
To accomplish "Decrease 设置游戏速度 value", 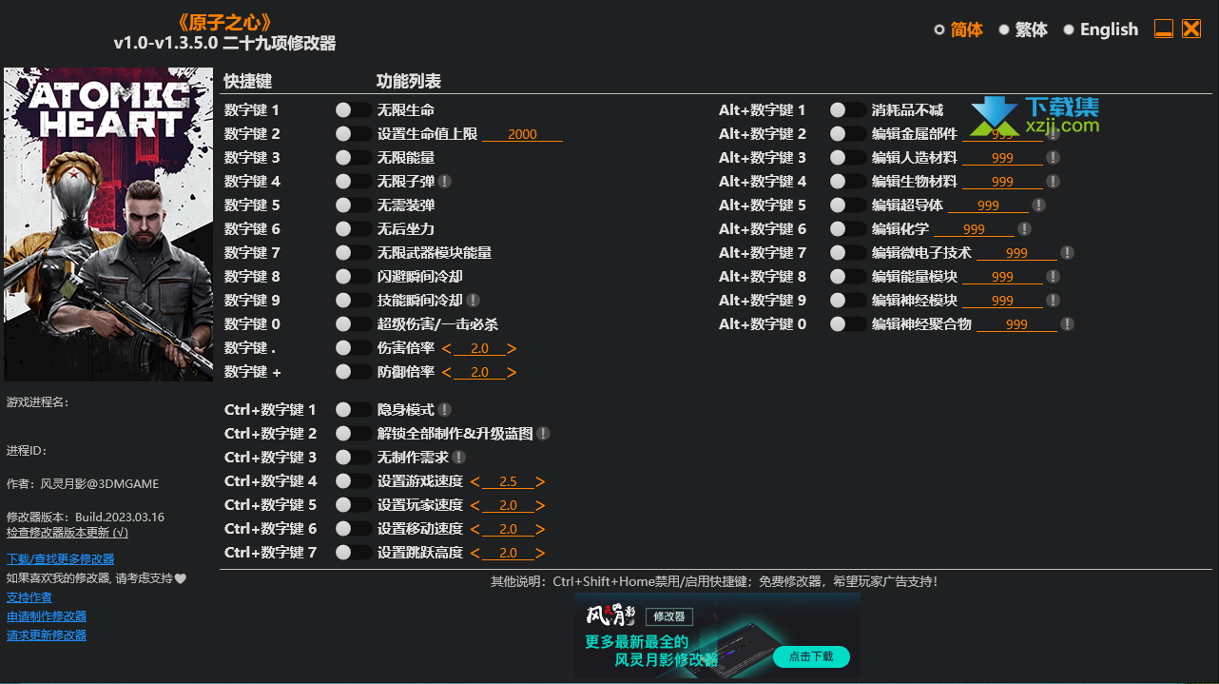I will coord(475,481).
